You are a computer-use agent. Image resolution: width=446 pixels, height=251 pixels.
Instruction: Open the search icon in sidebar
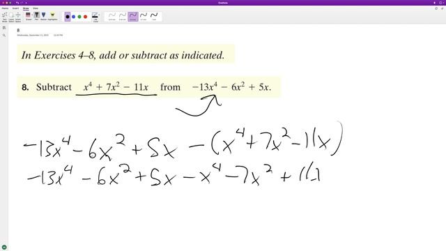click(4, 36)
